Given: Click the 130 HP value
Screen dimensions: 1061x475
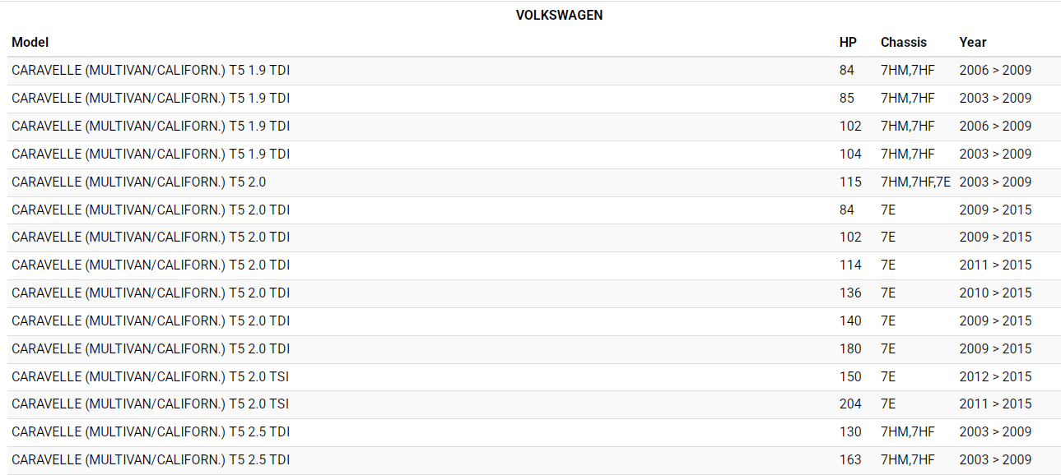Looking at the screenshot, I should coord(850,432).
